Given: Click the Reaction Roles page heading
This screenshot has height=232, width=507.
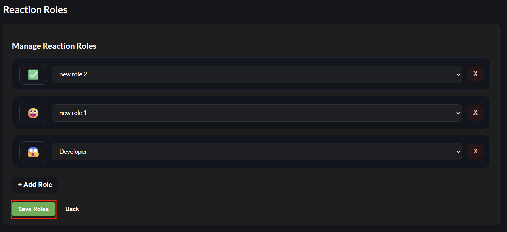Looking at the screenshot, I should 35,9.
